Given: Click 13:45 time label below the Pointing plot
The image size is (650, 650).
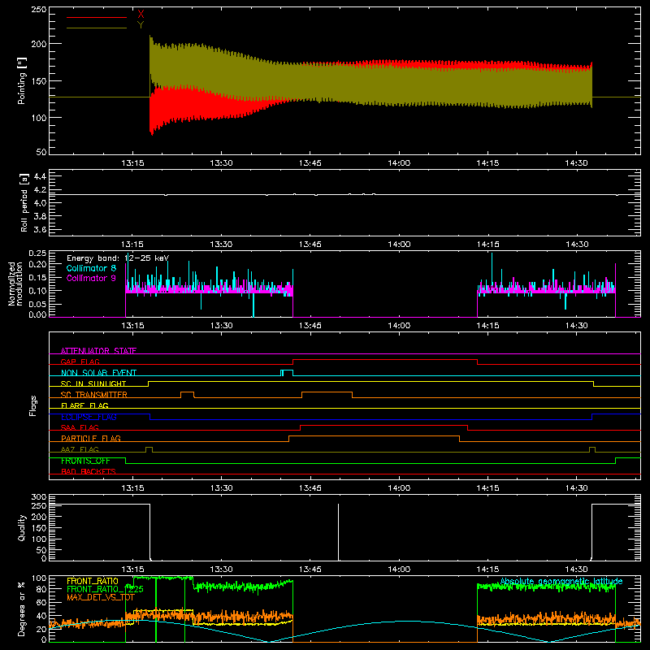Looking at the screenshot, I should [310, 163].
